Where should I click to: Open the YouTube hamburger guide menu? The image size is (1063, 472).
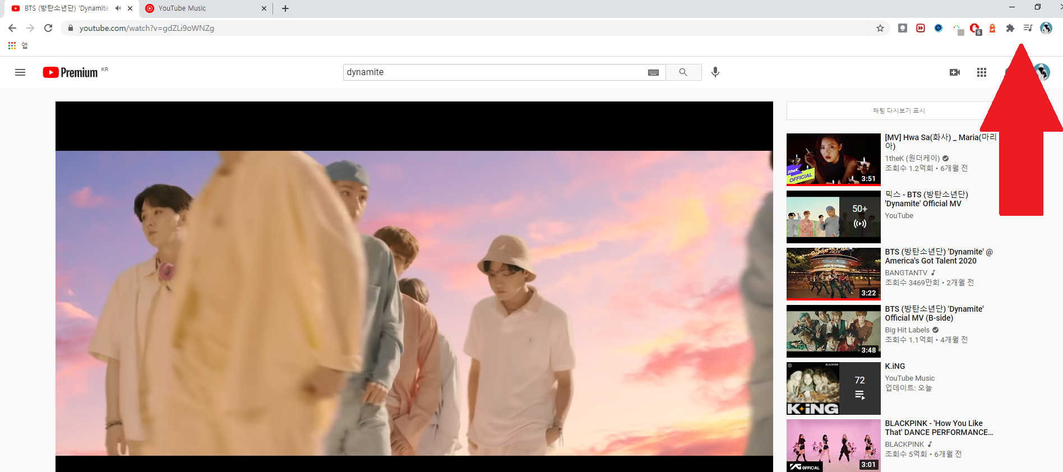tap(20, 72)
